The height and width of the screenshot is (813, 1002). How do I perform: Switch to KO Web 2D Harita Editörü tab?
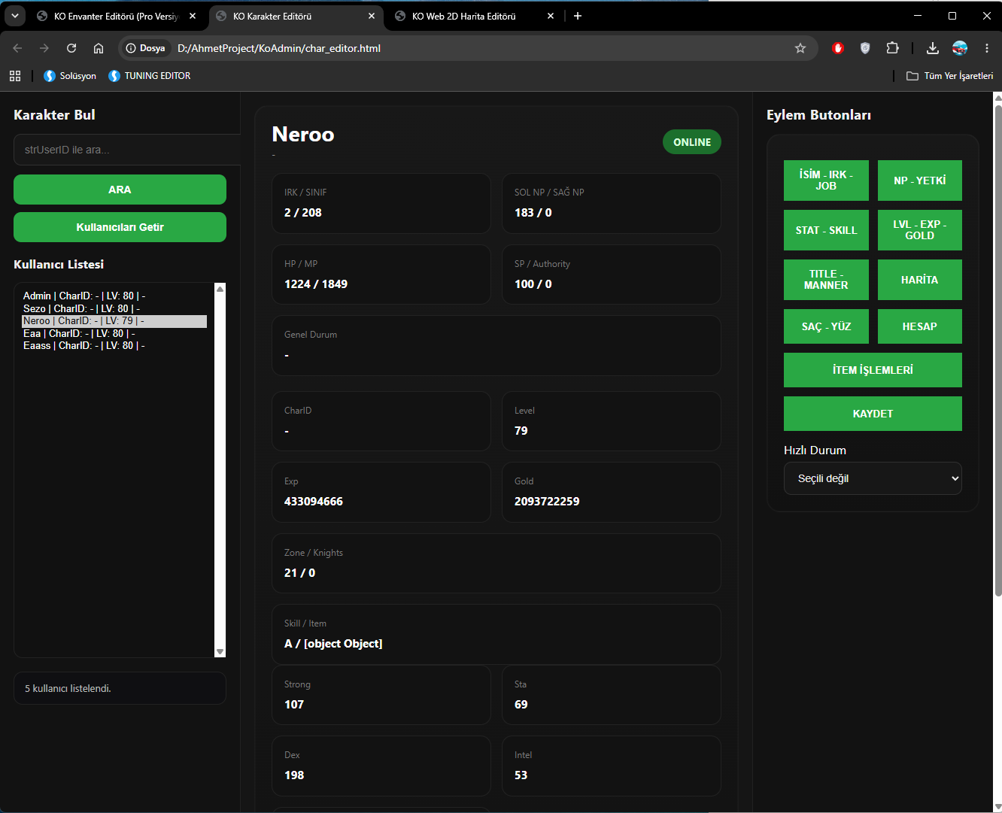click(x=475, y=16)
